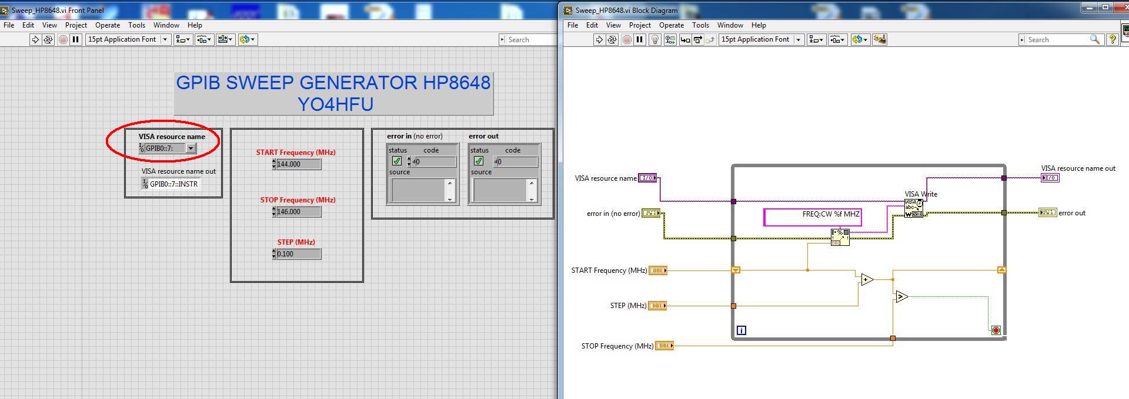
Task: Click STEP (MHz) increment/decrement stepper
Action: (273, 254)
